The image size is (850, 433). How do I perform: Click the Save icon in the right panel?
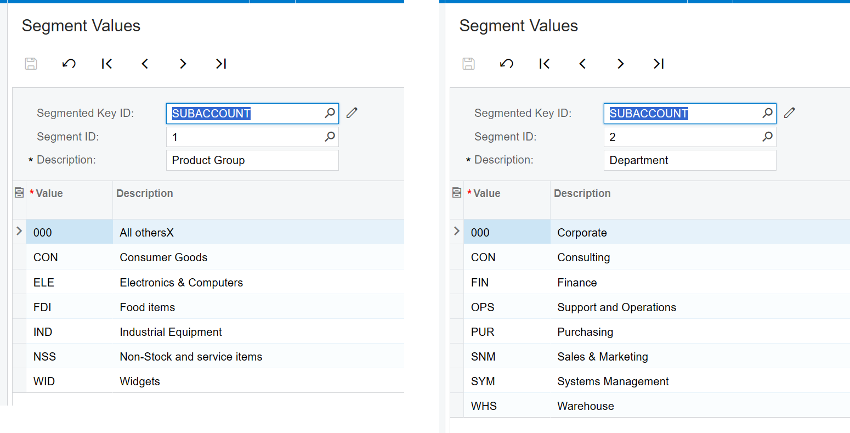(469, 64)
